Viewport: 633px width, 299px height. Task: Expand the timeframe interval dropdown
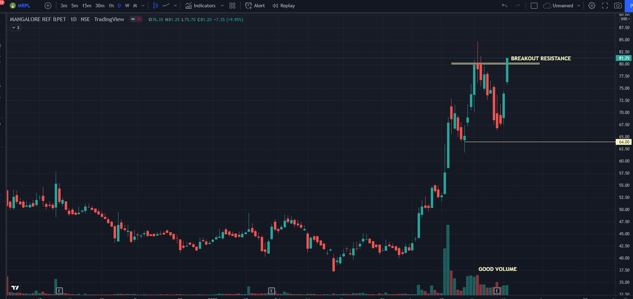coord(143,5)
